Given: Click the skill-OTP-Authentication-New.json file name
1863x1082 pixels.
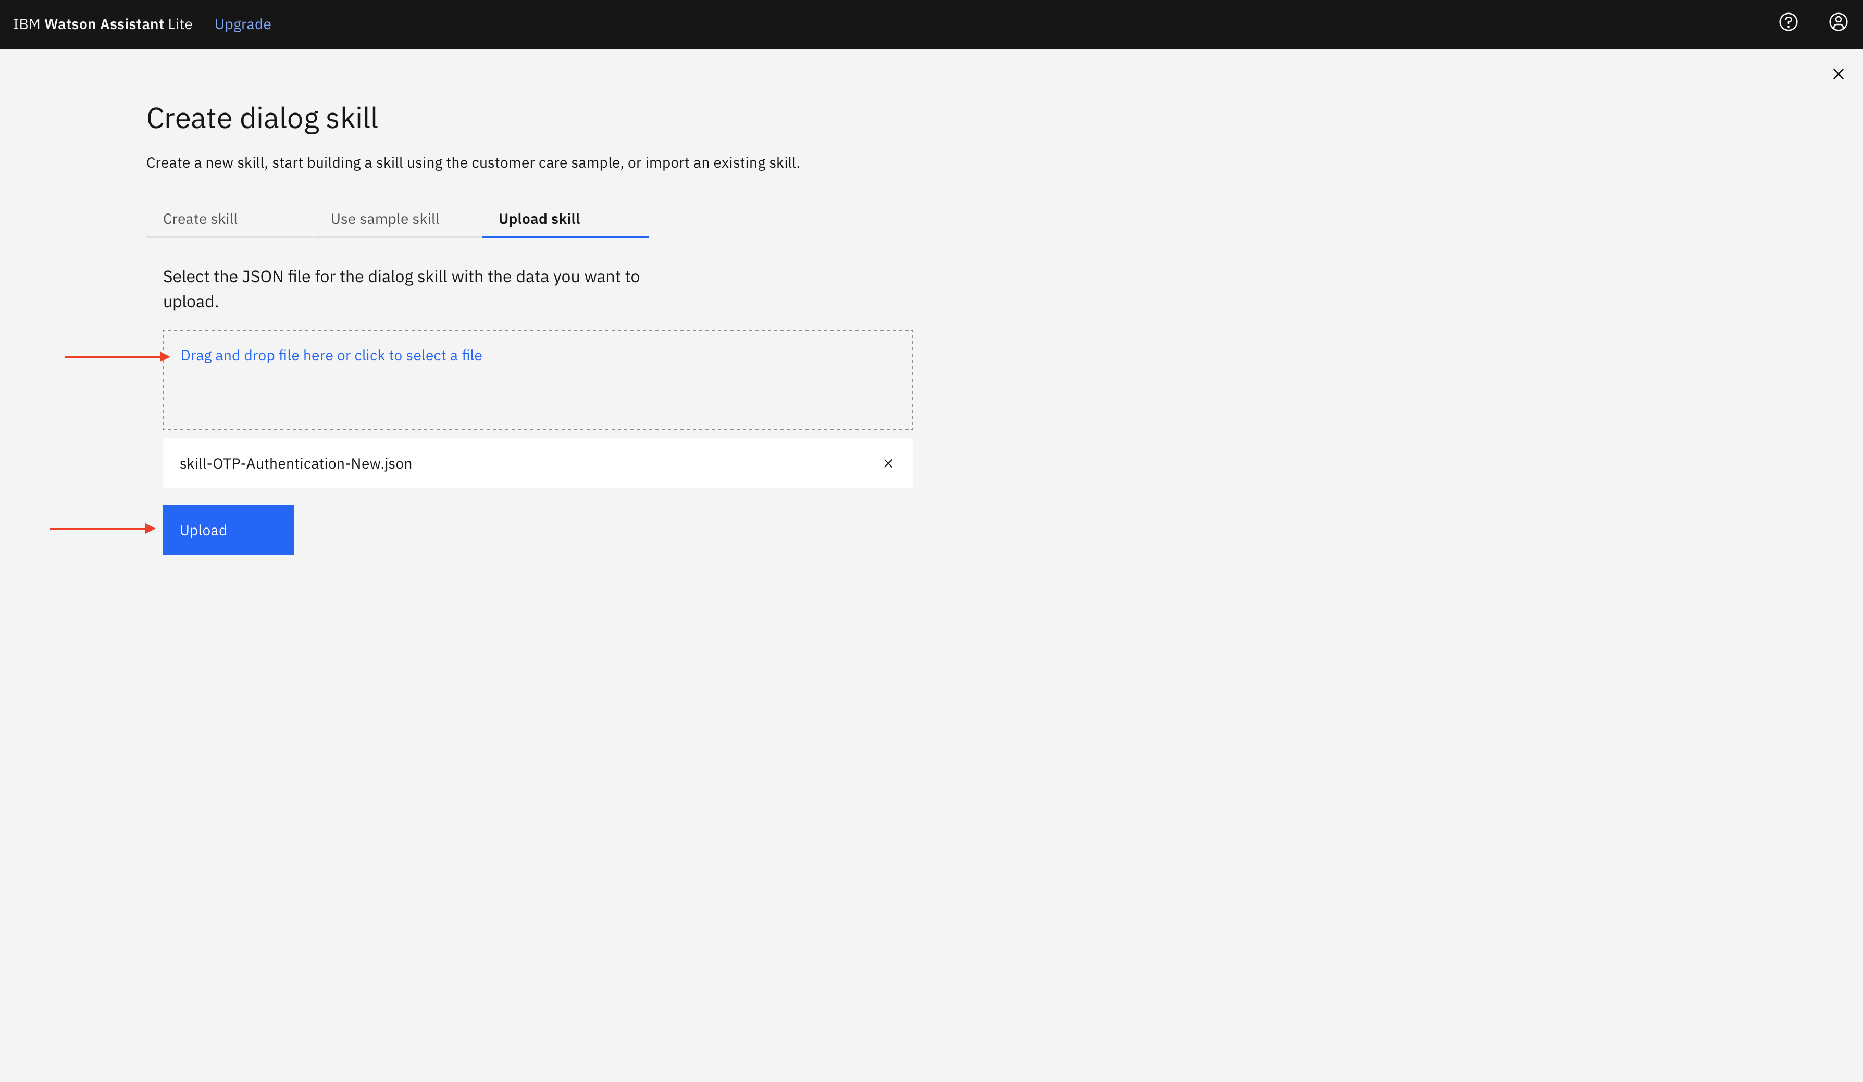Looking at the screenshot, I should pyautogui.click(x=296, y=463).
